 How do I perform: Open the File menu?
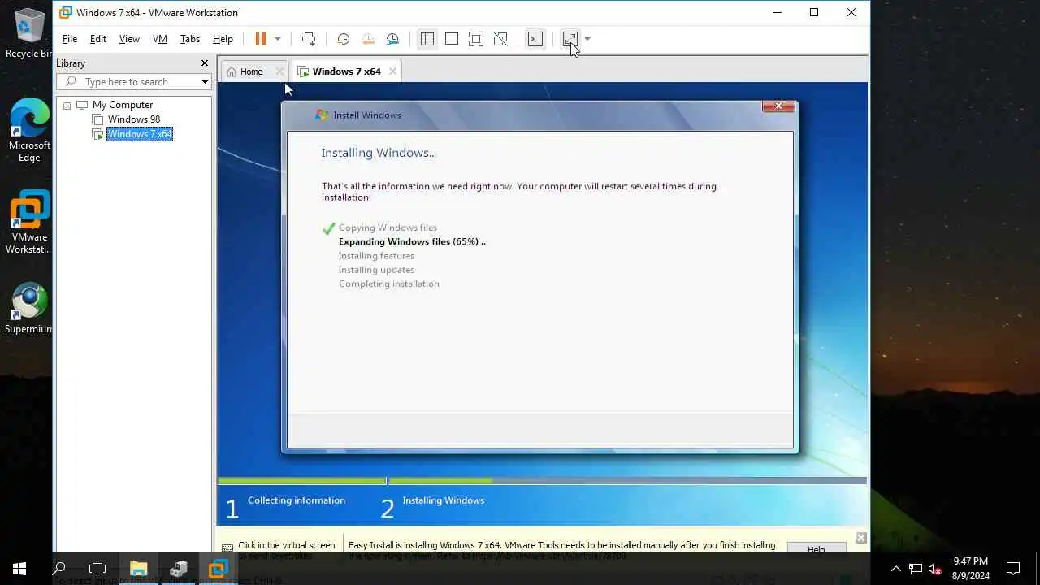click(x=70, y=39)
